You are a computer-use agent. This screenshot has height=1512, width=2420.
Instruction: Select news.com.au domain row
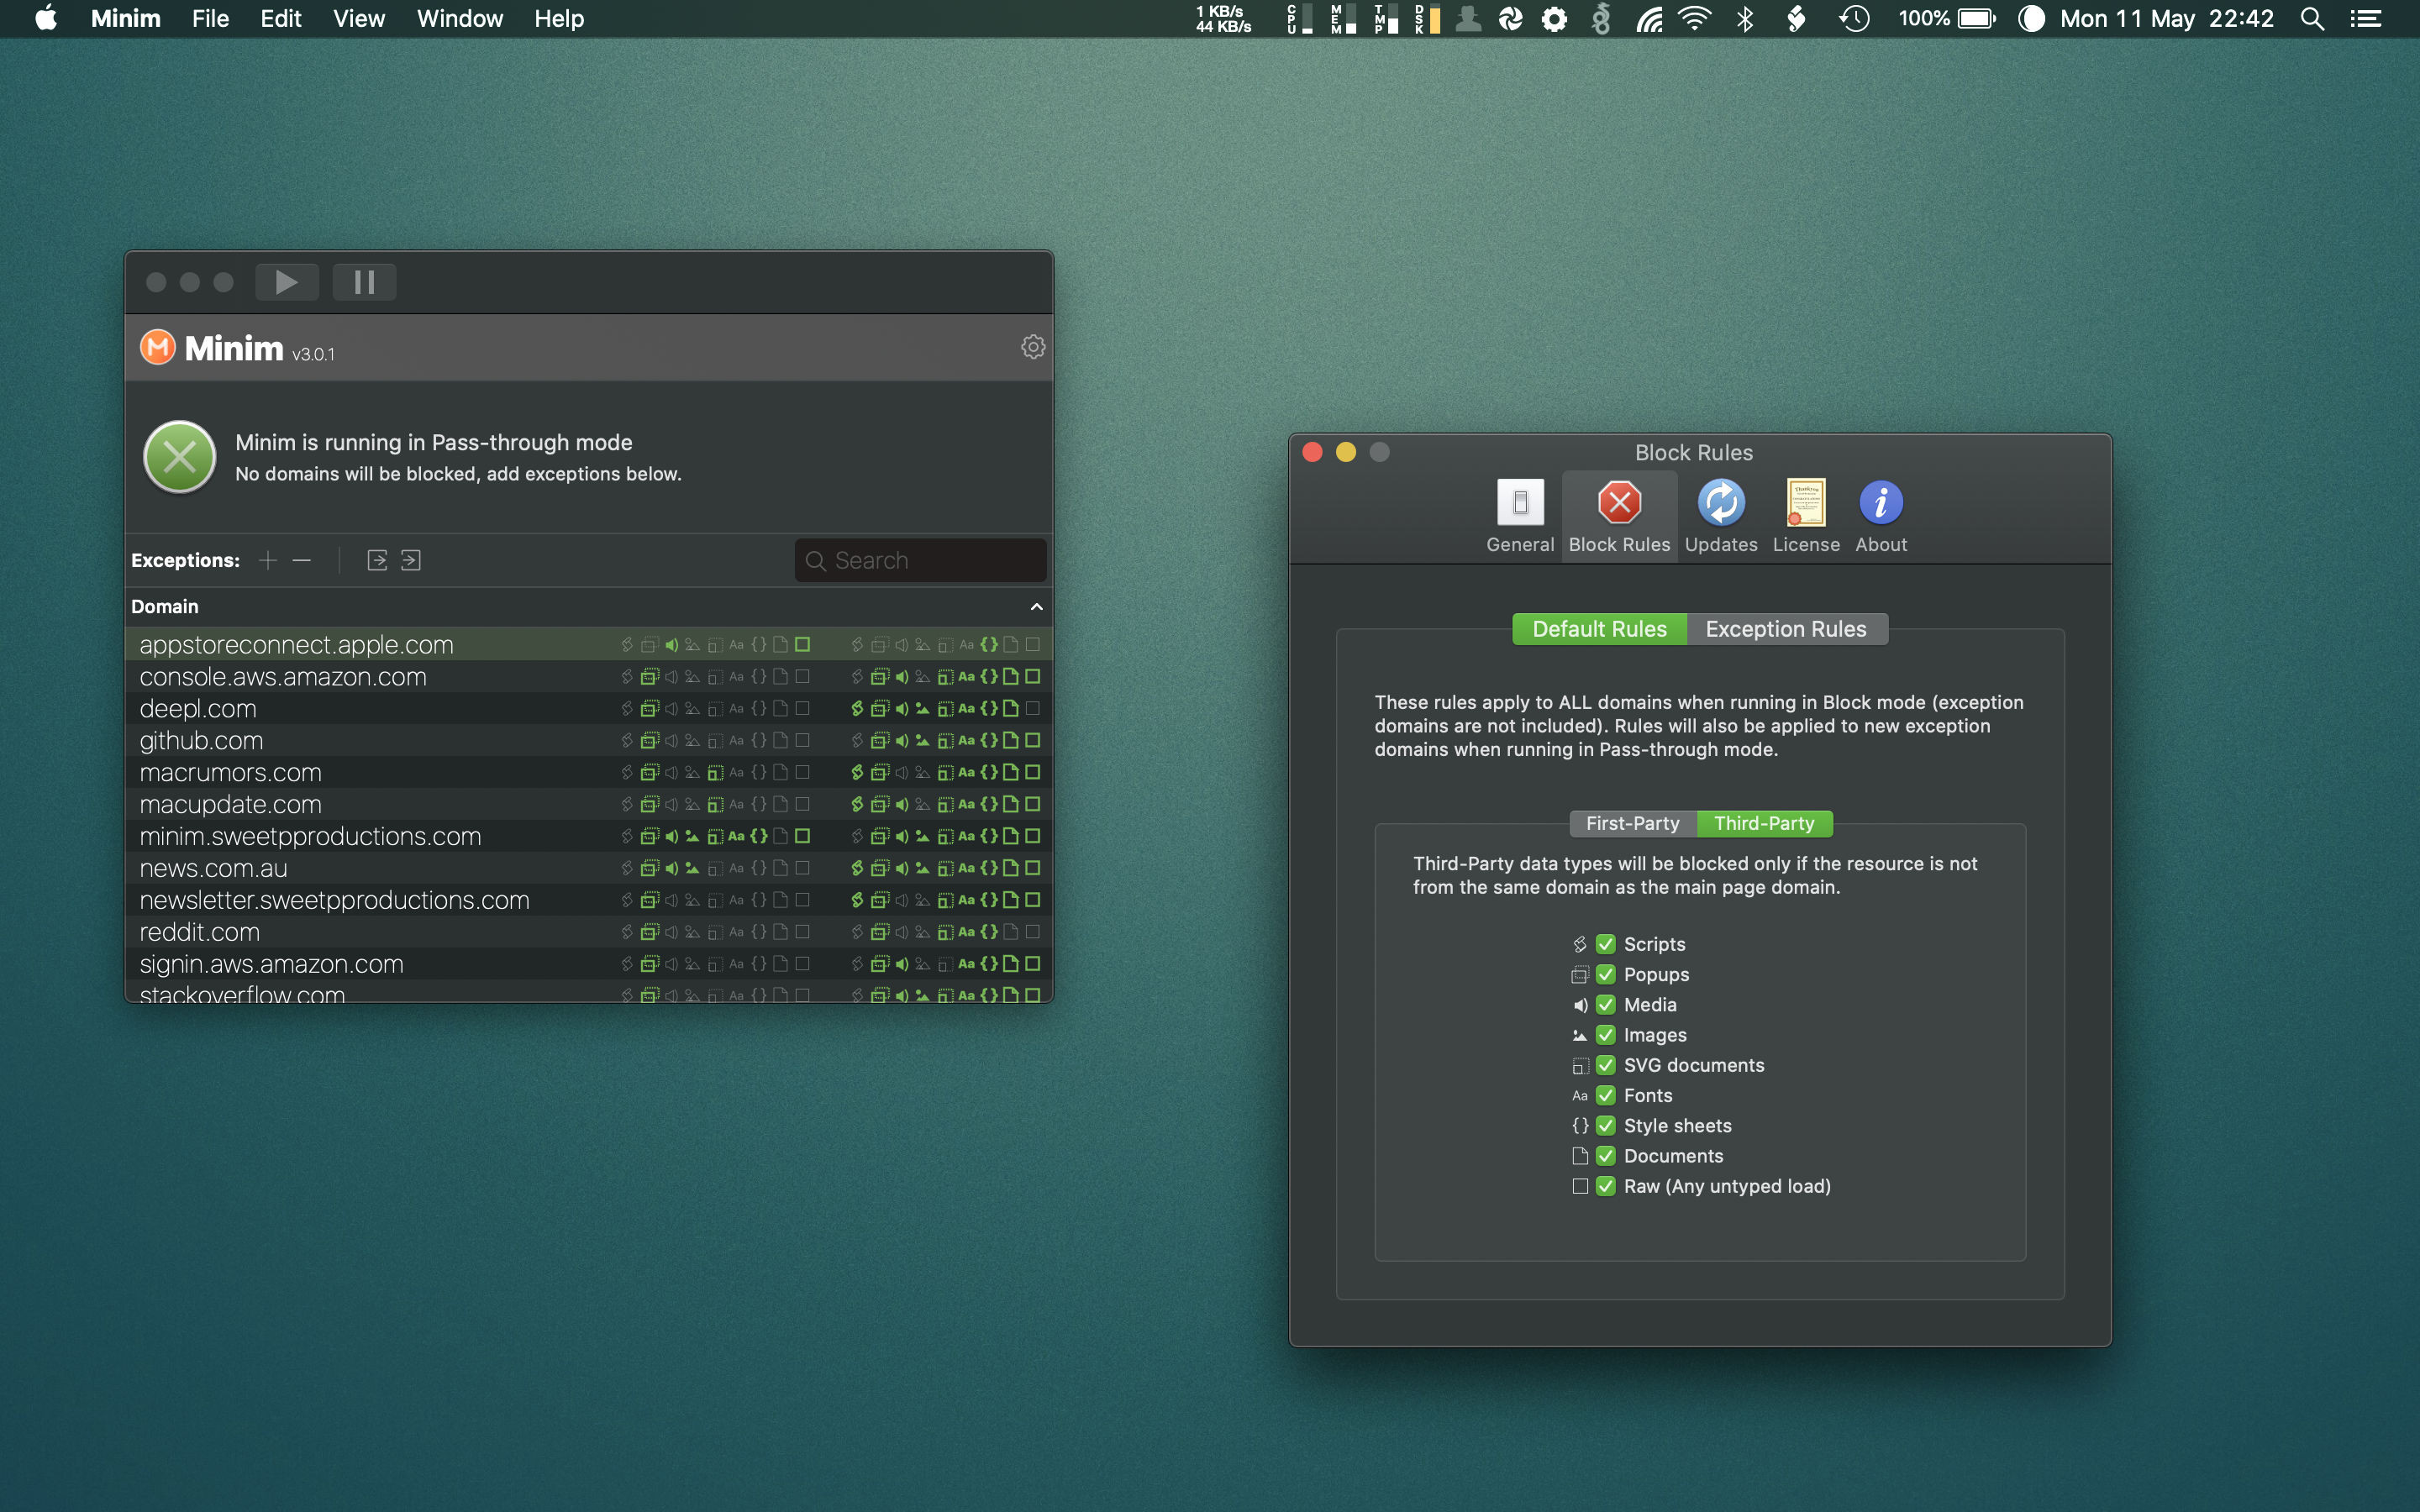pos(589,868)
